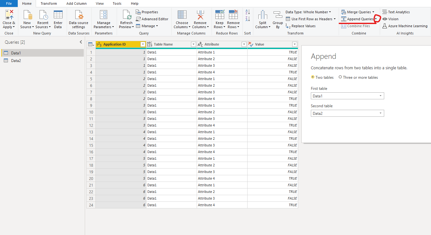This screenshot has height=235, width=431.
Task: Open the Advanced Editor
Action: tap(152, 19)
